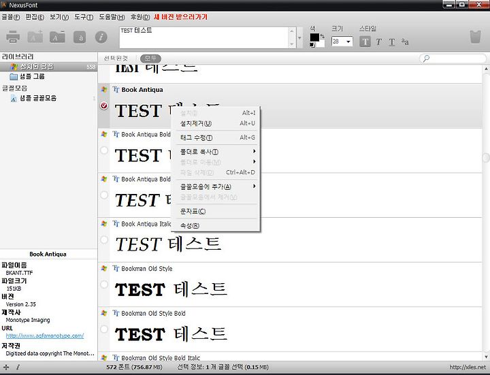This screenshot has width=490, height=375.
Task: Click the 'Bookman Old Style Bold Italic' font name
Action: 161,358
